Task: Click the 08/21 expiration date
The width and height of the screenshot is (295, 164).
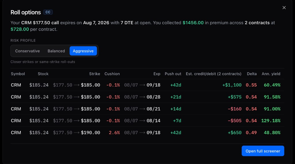Action: click(x=154, y=109)
